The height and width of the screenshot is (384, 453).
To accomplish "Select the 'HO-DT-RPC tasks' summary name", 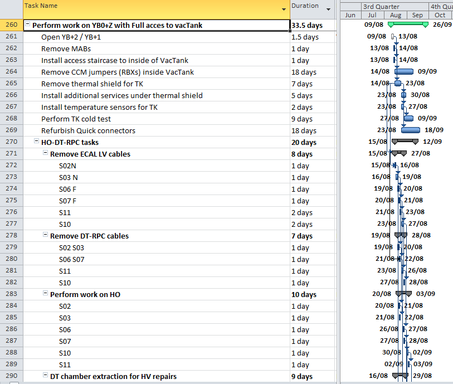I will 70,143.
